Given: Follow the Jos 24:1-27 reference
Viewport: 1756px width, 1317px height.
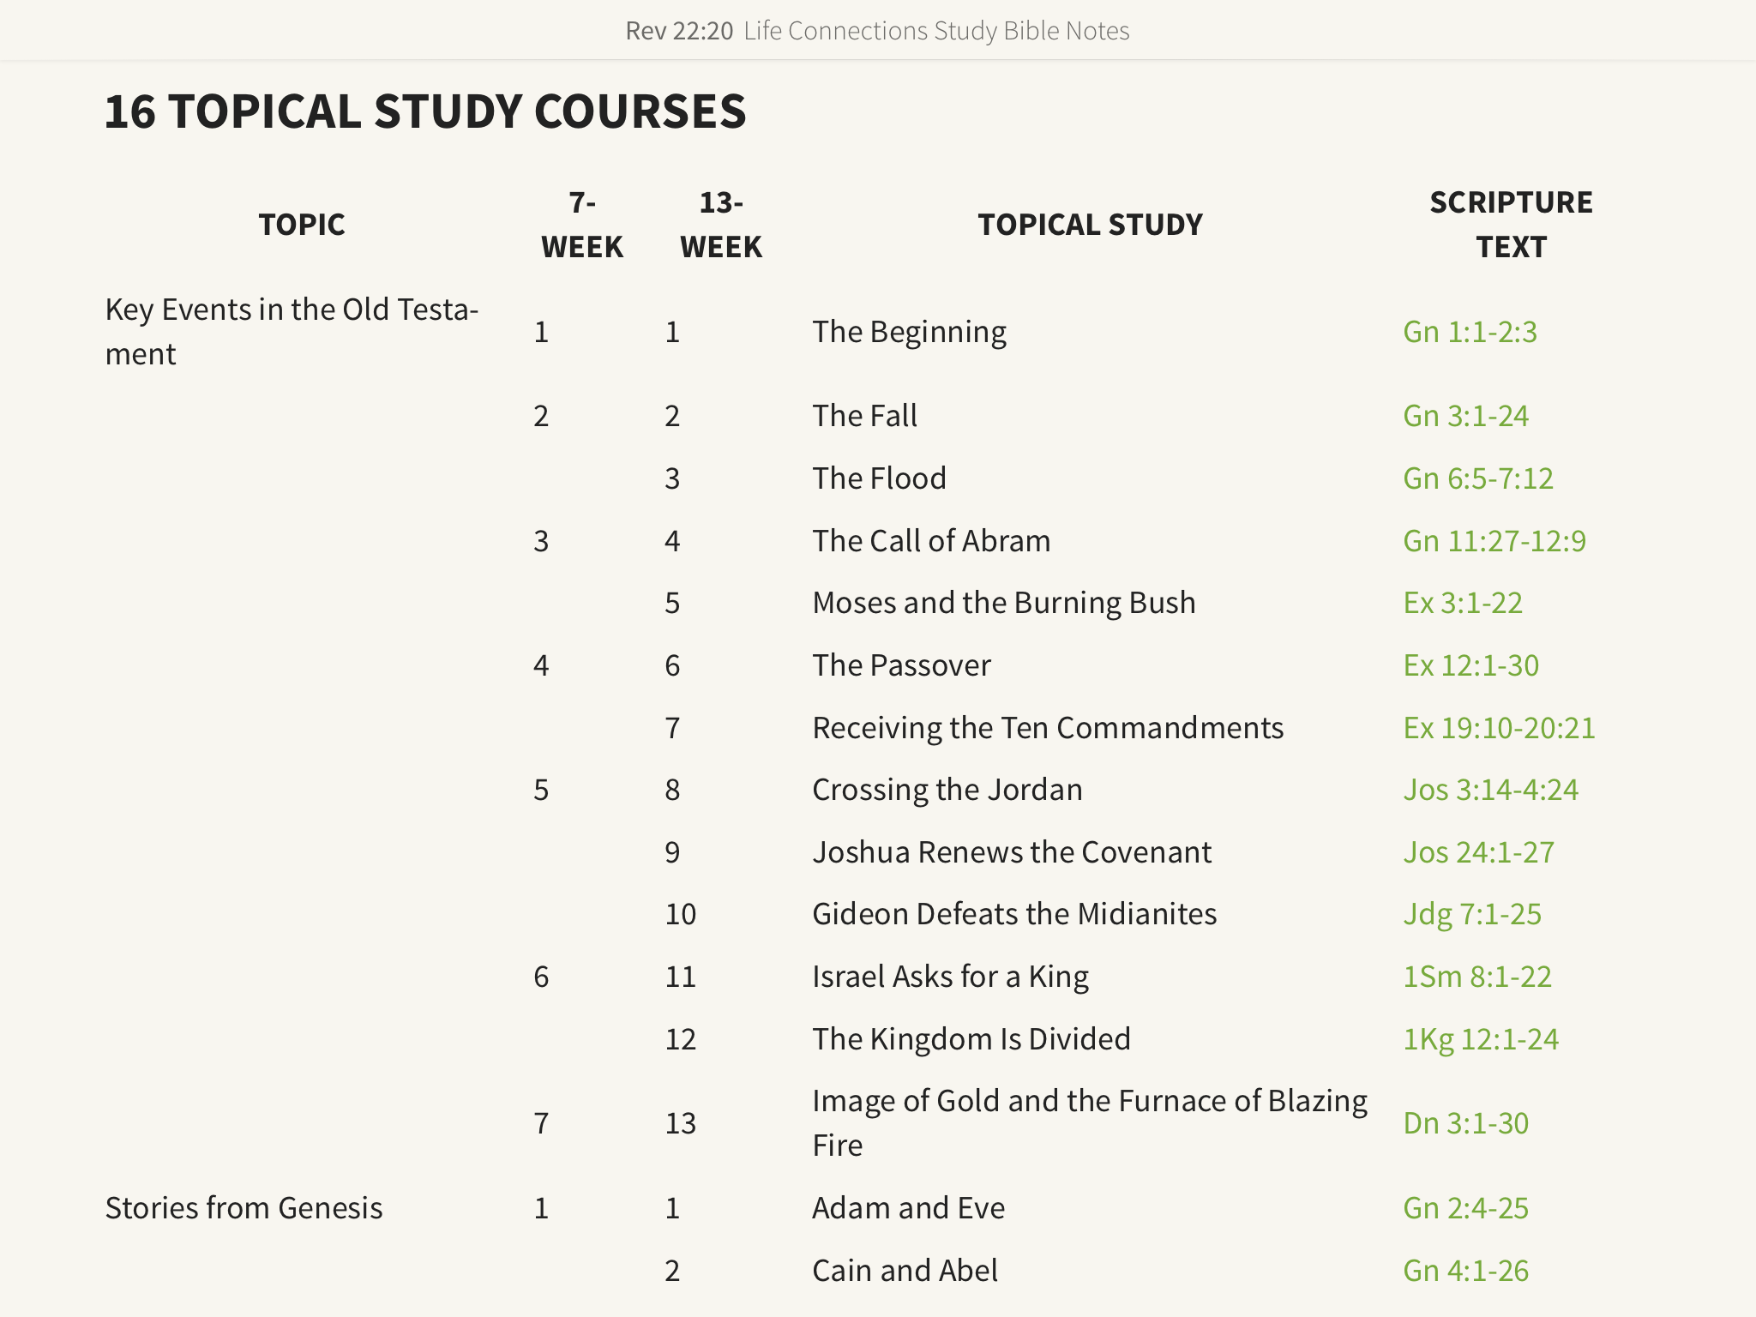Looking at the screenshot, I should pyautogui.click(x=1478, y=852).
